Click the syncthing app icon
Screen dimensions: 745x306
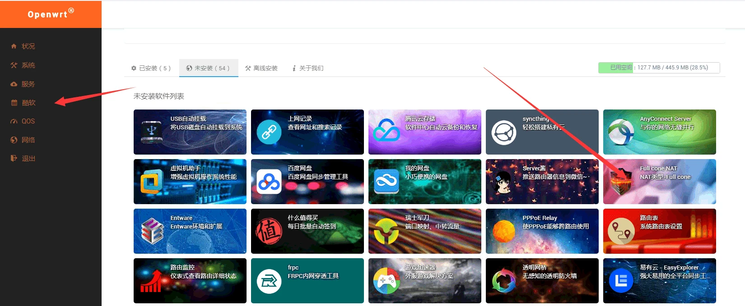pyautogui.click(x=504, y=132)
